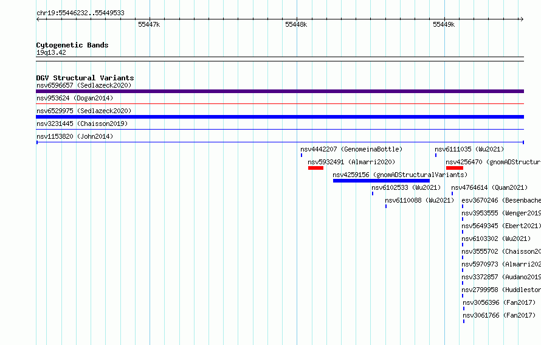Viewport: 541px width, 345px height.
Task: Click the left arrow of the ruler
Action: click(38, 19)
